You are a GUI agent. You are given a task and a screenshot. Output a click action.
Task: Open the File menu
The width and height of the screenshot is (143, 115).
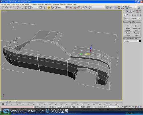pyautogui.click(x=2, y=4)
